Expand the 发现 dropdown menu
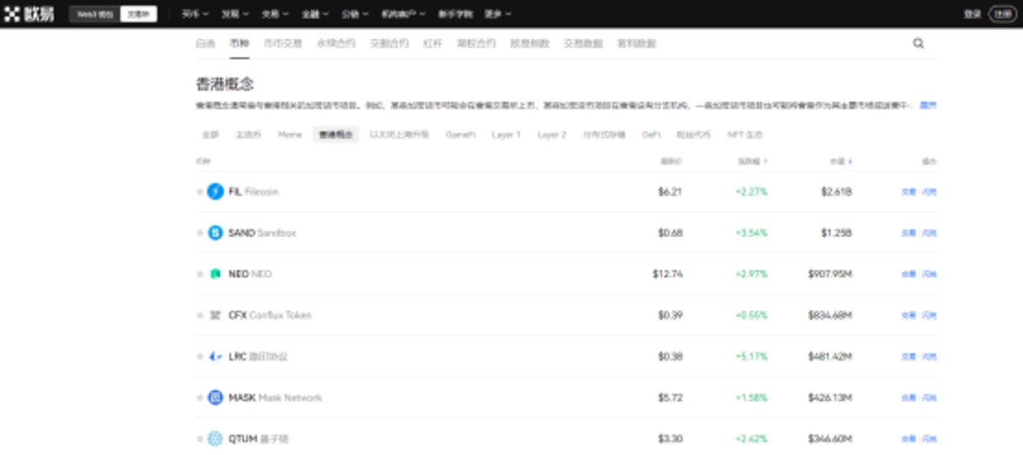The image size is (1023, 455). (235, 14)
